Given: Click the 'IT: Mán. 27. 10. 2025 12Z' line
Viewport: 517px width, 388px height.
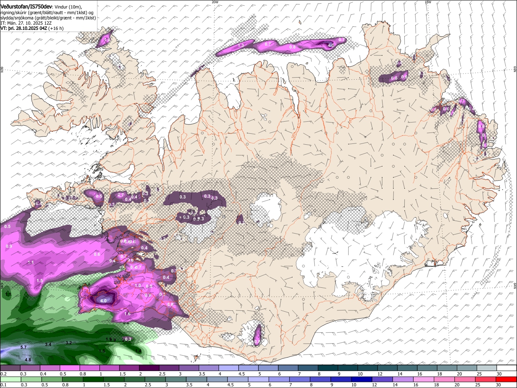Looking at the screenshot, I should coord(26,23).
